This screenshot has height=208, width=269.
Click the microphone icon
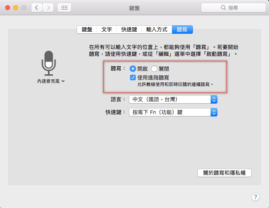point(49,63)
